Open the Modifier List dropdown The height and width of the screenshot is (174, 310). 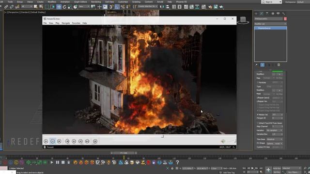click(x=270, y=24)
